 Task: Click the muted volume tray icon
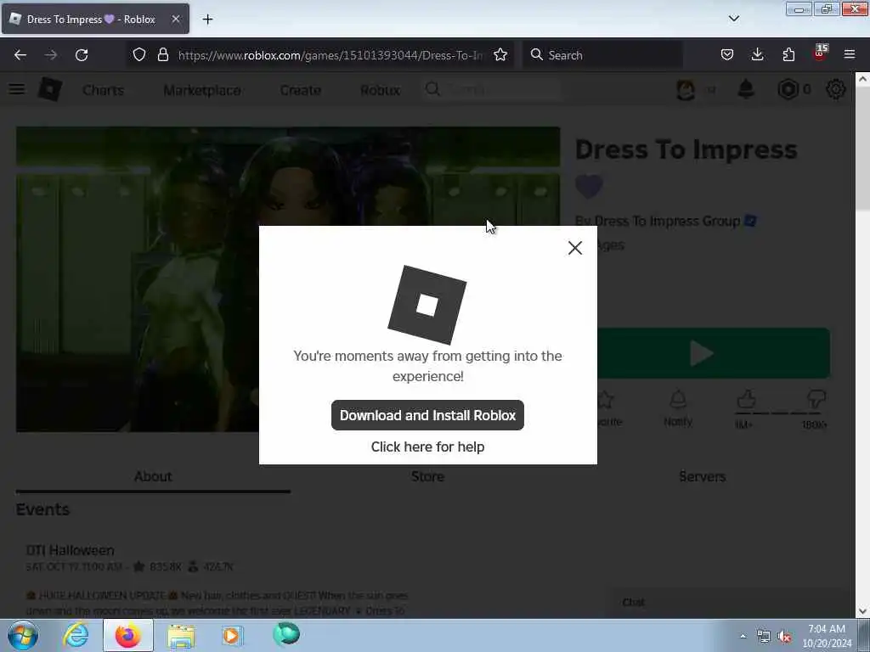pyautogui.click(x=784, y=637)
